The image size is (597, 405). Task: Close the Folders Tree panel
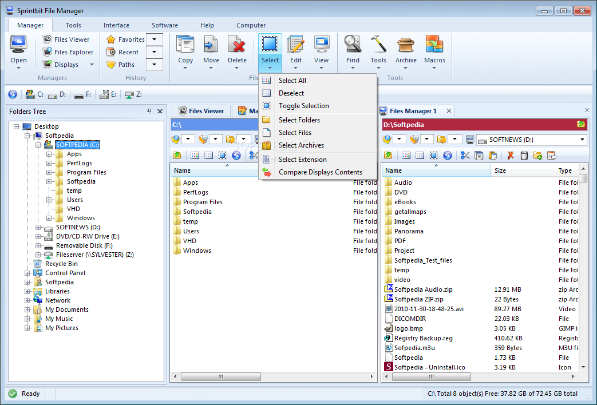coord(160,111)
